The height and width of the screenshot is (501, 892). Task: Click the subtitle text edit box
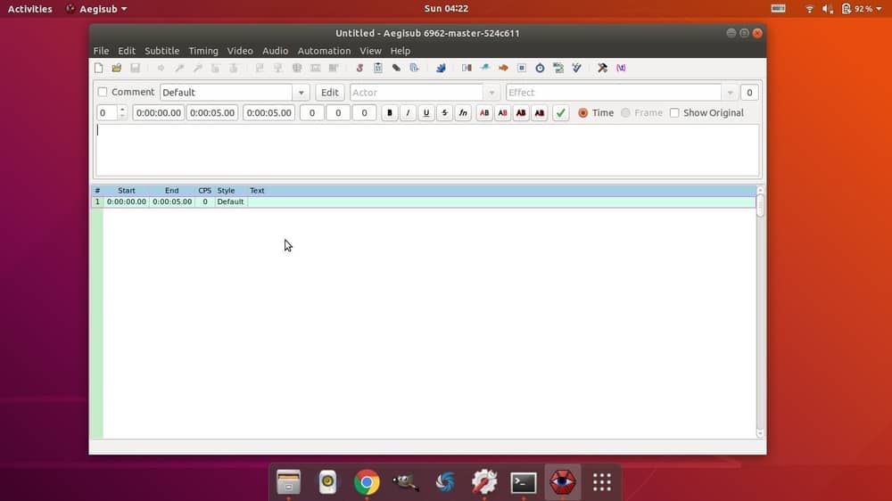click(427, 150)
